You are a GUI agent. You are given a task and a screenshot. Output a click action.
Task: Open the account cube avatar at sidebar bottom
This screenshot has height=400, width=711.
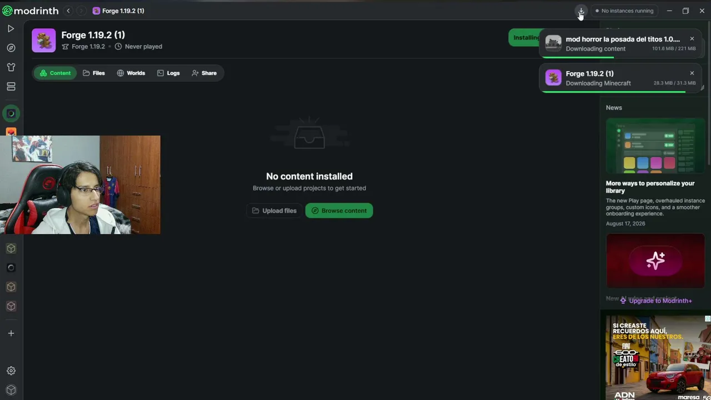click(11, 390)
